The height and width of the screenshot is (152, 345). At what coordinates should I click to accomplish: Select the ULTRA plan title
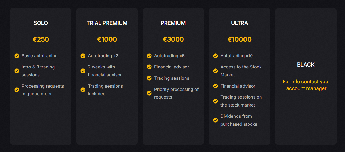[240, 23]
